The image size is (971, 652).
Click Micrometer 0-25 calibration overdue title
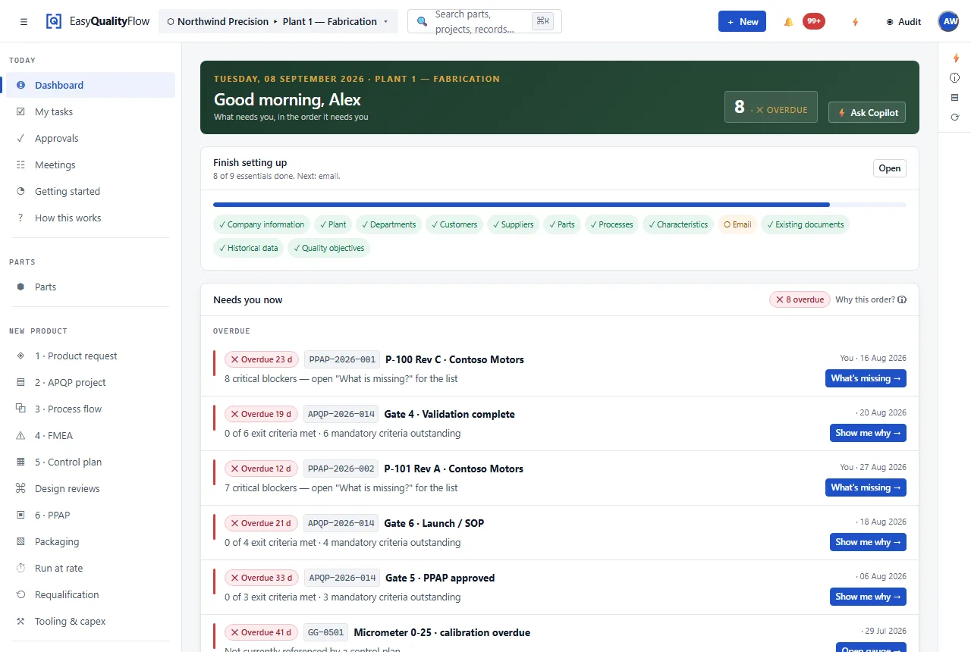pyautogui.click(x=442, y=633)
